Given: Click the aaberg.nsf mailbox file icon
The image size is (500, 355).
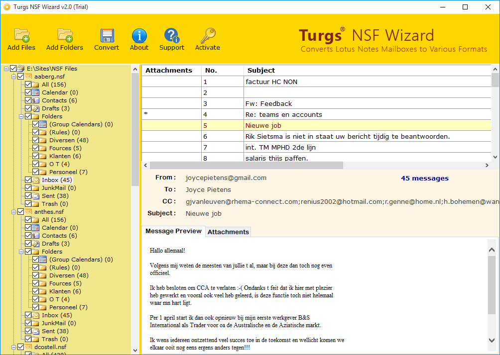Looking at the screenshot, I should click(x=28, y=77).
